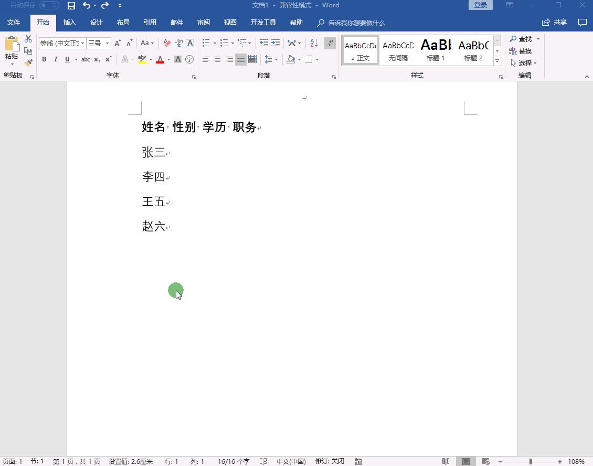593x466 pixels.
Task: Click the Clear All Formatting icon
Action: point(167,43)
